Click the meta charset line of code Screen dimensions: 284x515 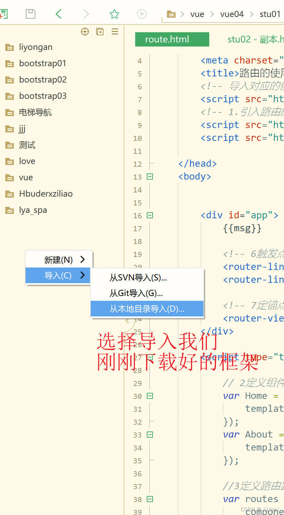242,60
